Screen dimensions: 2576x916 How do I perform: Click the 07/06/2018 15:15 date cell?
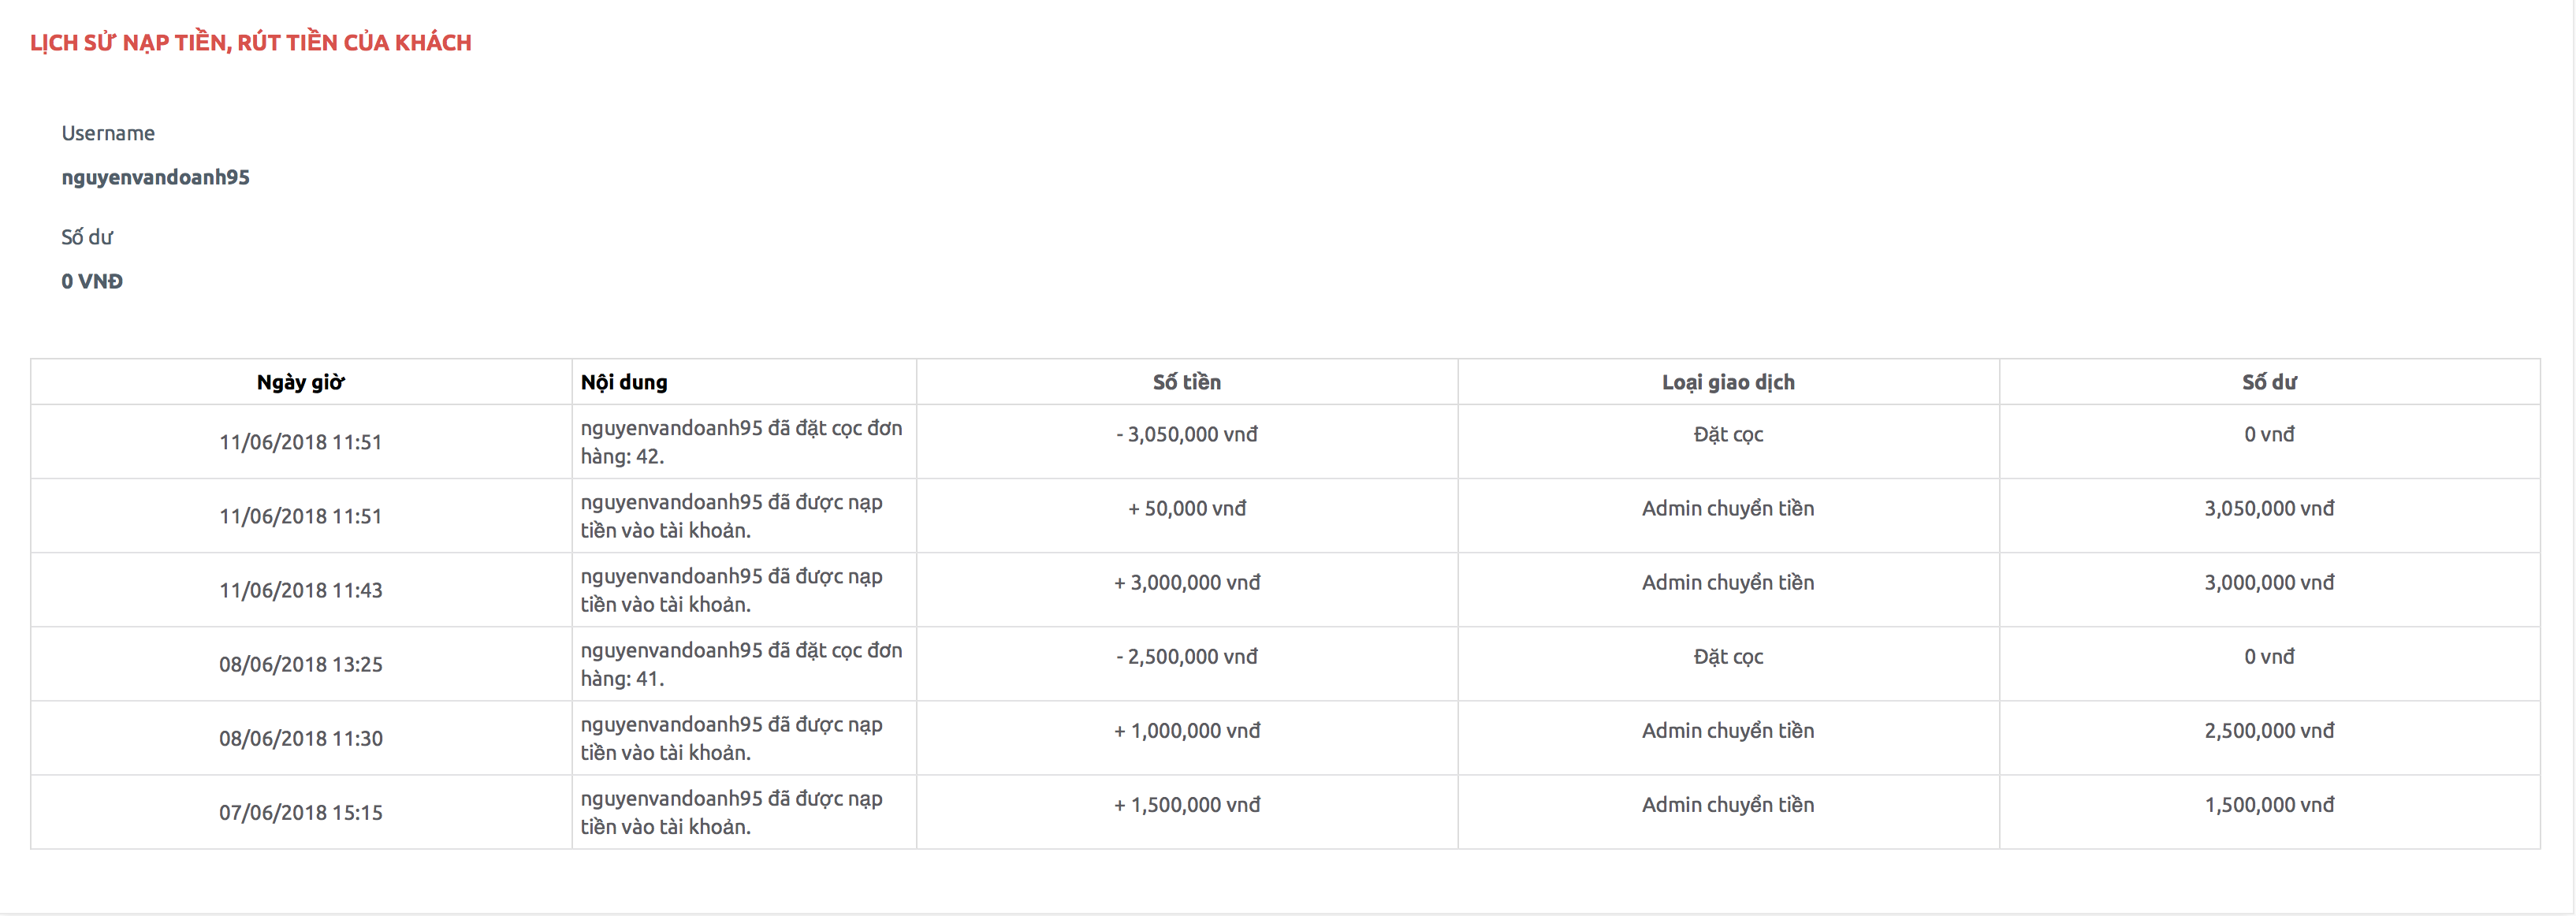(x=301, y=812)
